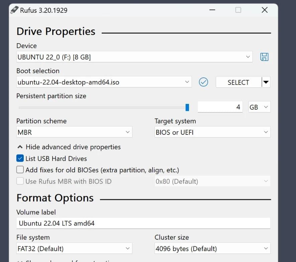The width and height of the screenshot is (296, 262).
Task: Click the SELECT button to choose ISO
Action: (238, 82)
